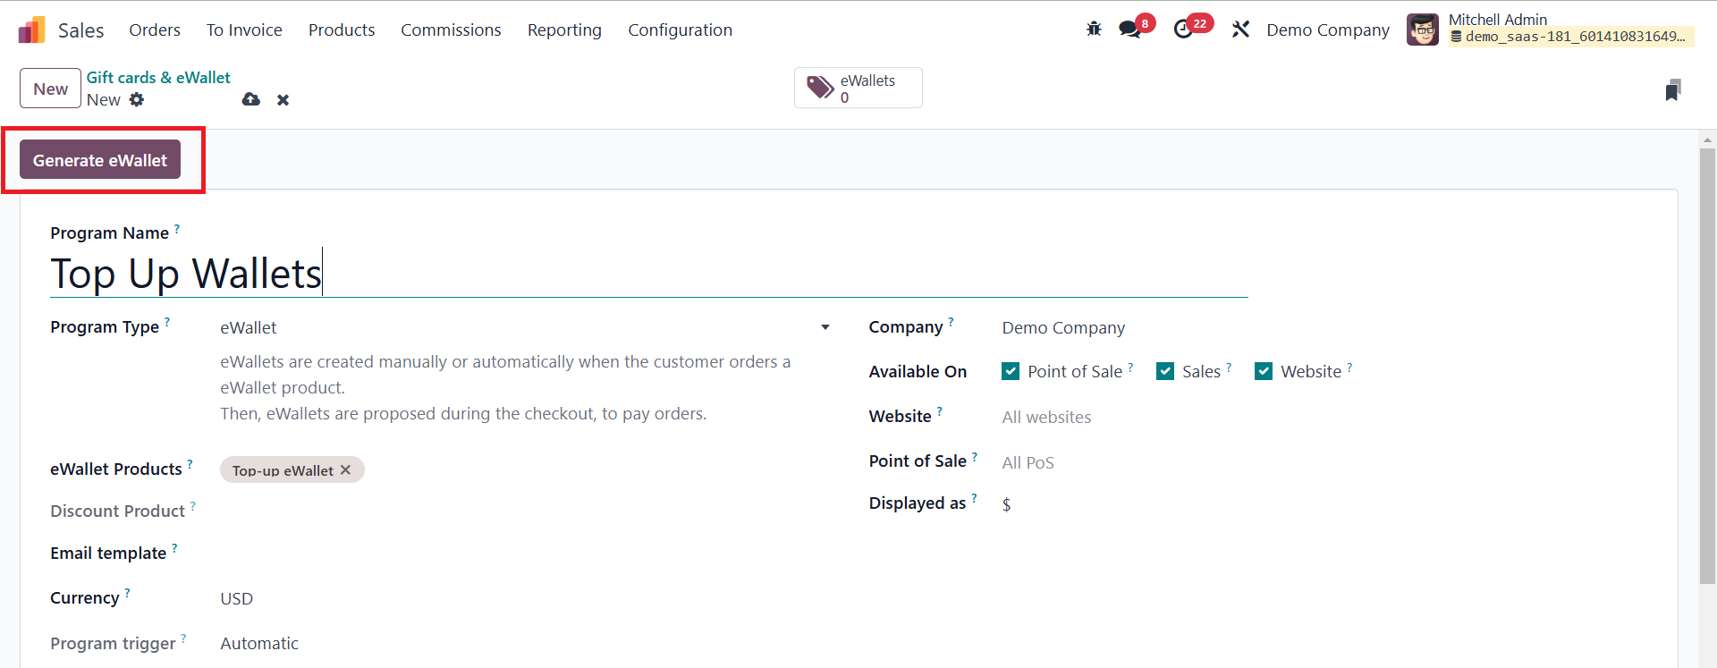Expand the Program Type dropdown
Screen dimensions: 1717x668
tap(825, 327)
